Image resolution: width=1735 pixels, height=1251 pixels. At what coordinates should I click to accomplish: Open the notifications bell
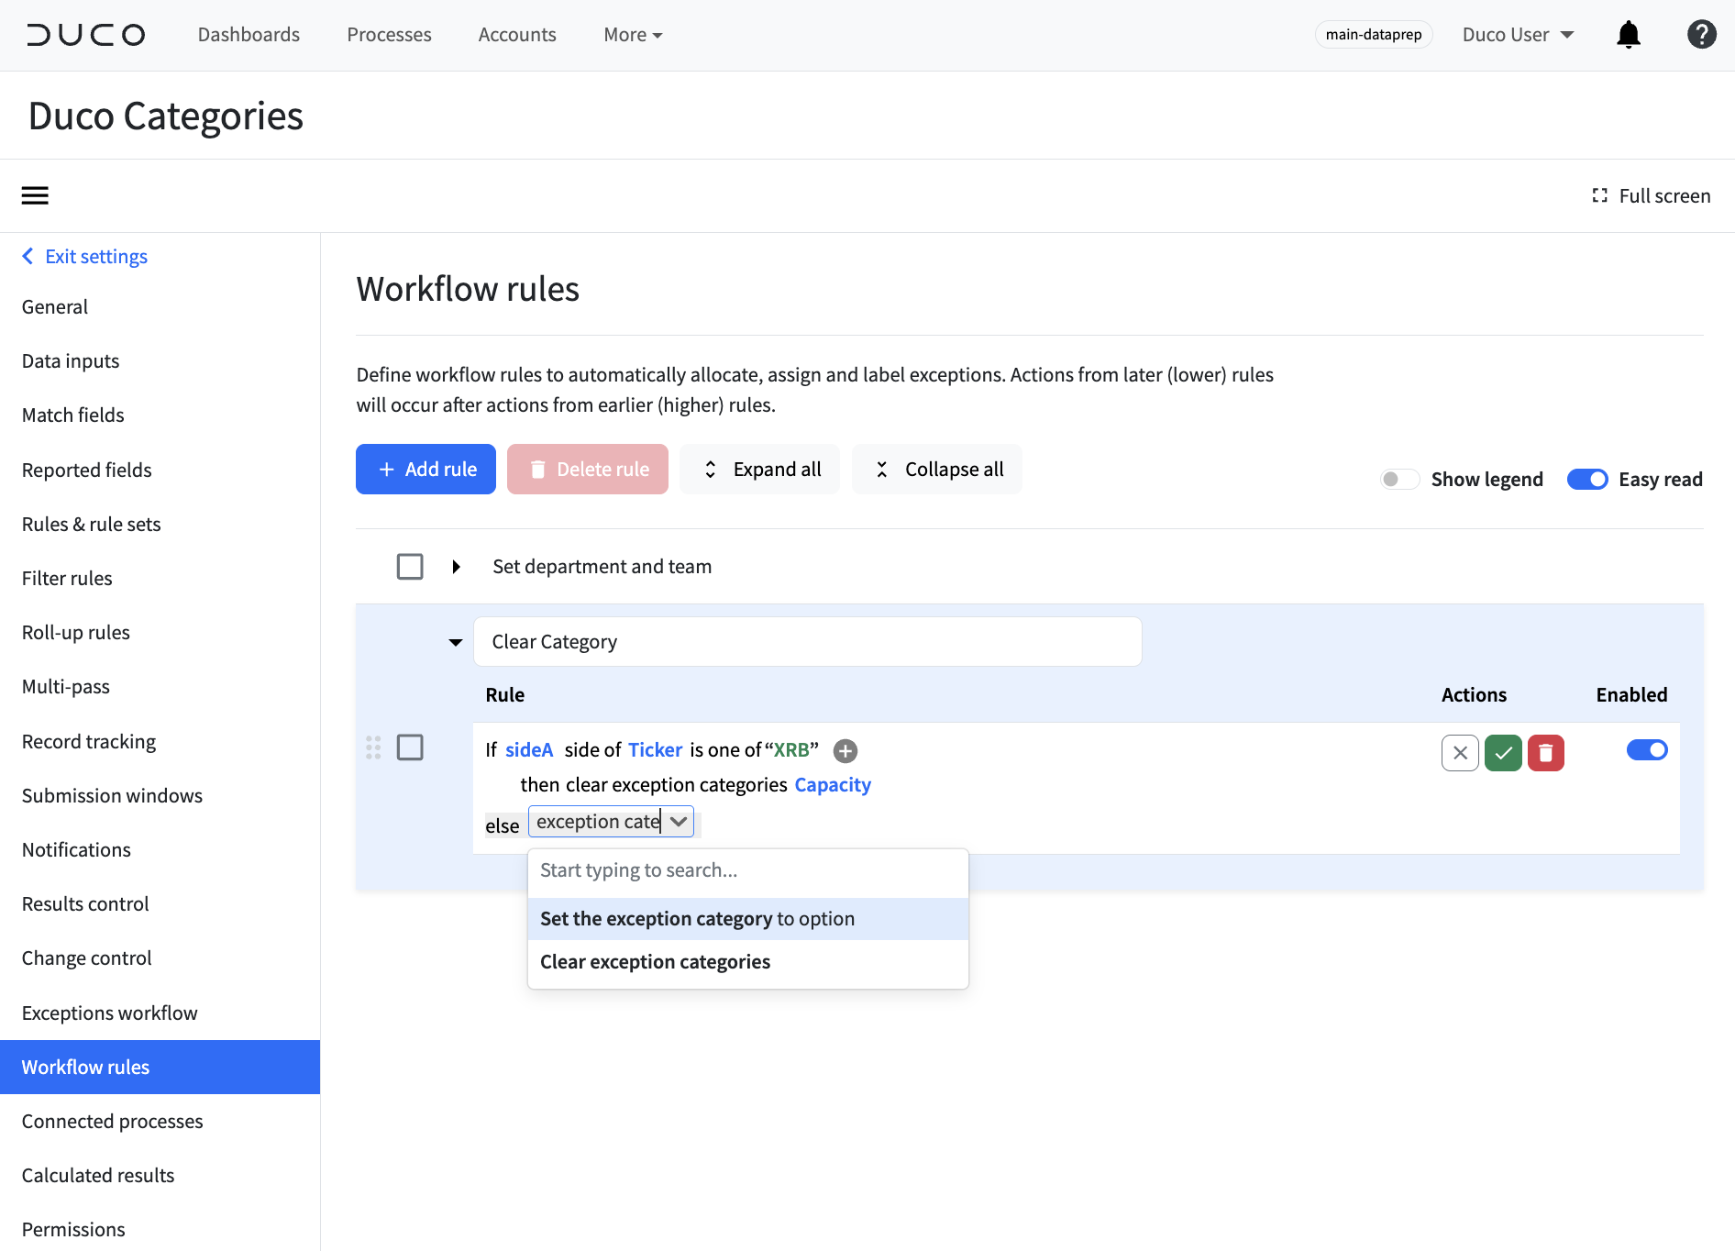click(x=1629, y=35)
